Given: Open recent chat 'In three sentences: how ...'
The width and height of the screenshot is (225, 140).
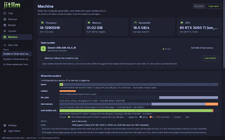Looking at the screenshot, I should click(17, 64).
